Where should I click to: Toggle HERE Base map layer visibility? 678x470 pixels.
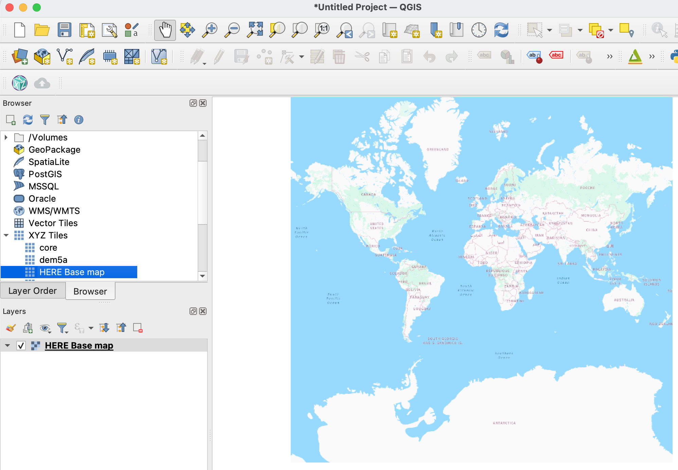coord(21,346)
